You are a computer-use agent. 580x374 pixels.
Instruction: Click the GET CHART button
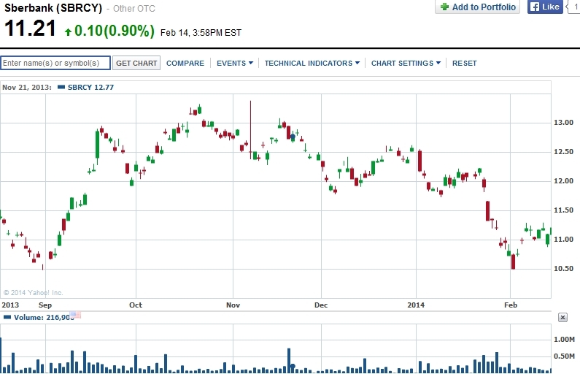click(x=136, y=63)
